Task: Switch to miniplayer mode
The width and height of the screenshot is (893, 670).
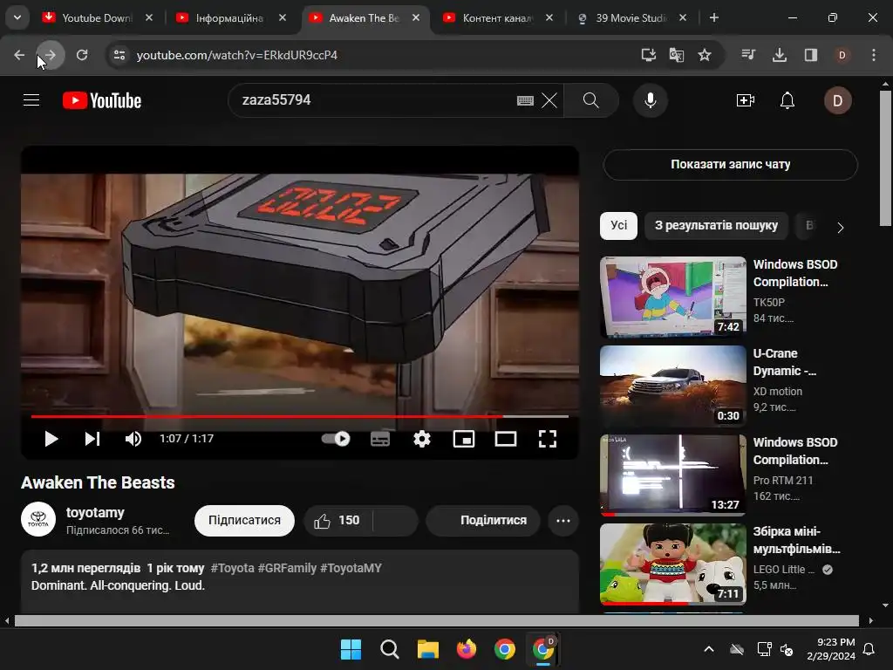Action: point(464,439)
